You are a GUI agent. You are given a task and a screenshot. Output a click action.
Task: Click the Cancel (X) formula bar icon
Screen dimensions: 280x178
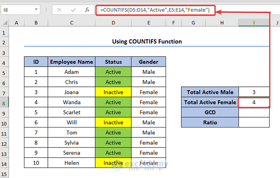59,10
